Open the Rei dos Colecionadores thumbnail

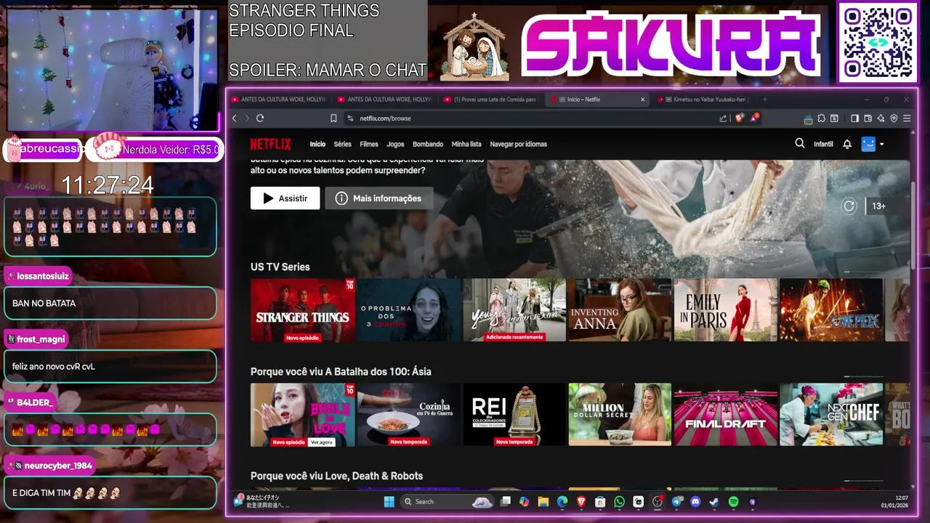point(514,415)
